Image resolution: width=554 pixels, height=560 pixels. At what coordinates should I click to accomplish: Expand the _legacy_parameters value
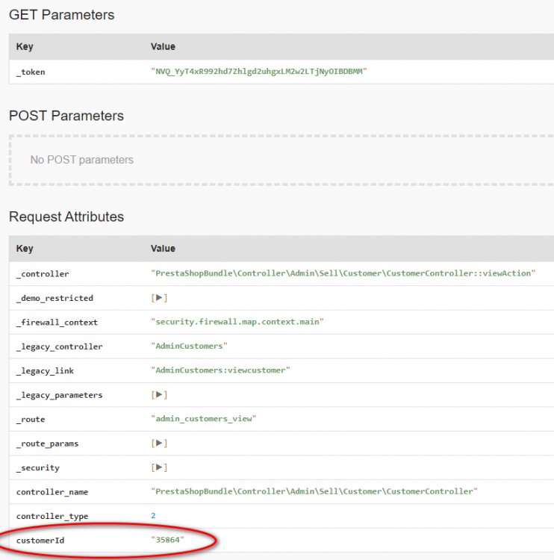[x=161, y=395]
